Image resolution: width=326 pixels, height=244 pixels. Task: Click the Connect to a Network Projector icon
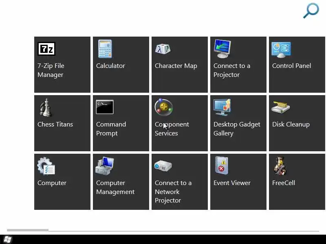pos(163,166)
